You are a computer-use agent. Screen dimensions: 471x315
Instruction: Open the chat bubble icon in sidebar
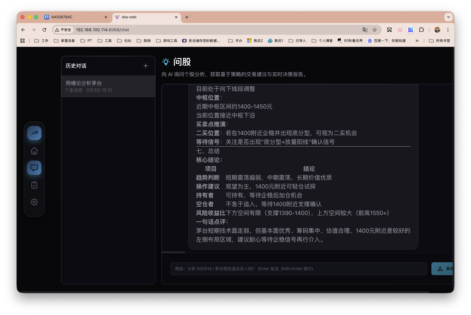[34, 168]
